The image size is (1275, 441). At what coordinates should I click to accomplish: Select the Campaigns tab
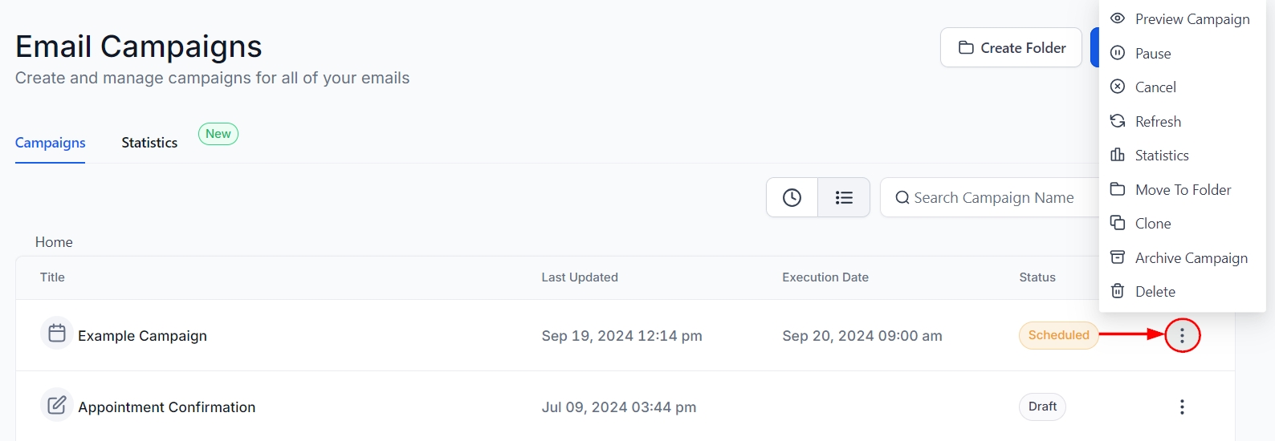coord(51,143)
